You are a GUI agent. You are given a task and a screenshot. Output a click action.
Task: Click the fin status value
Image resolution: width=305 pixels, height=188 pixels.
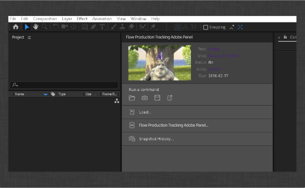211,62
